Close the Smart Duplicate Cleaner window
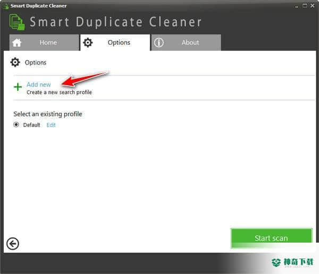 tap(313, 6)
